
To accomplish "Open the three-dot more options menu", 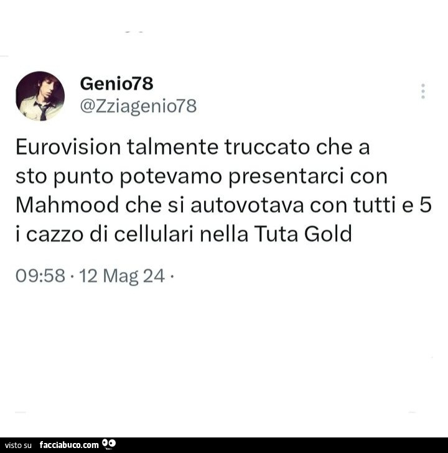I will [x=423, y=91].
